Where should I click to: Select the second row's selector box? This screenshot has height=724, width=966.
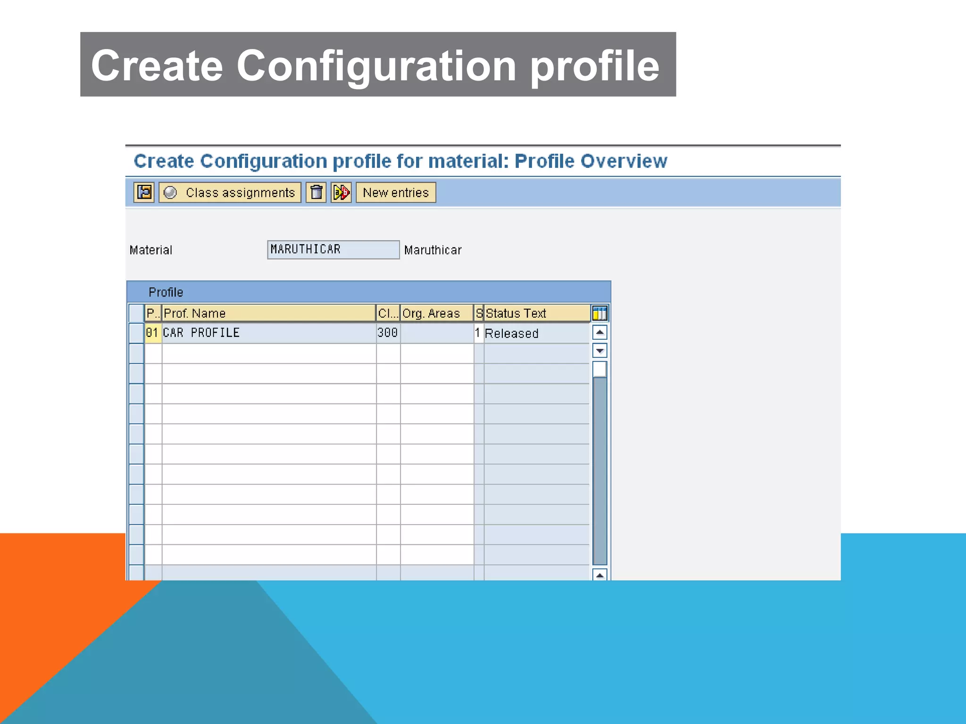pyautogui.click(x=136, y=353)
